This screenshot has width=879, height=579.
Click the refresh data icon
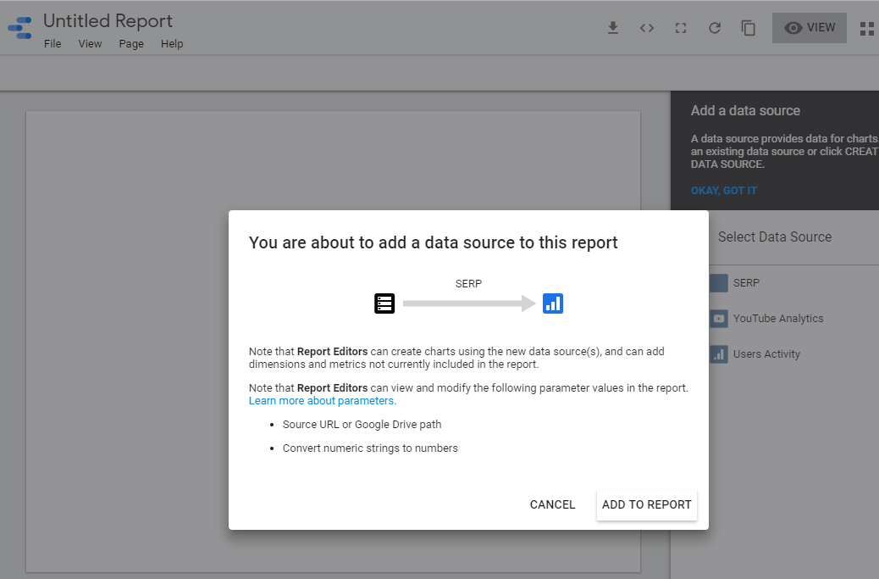[x=715, y=28]
